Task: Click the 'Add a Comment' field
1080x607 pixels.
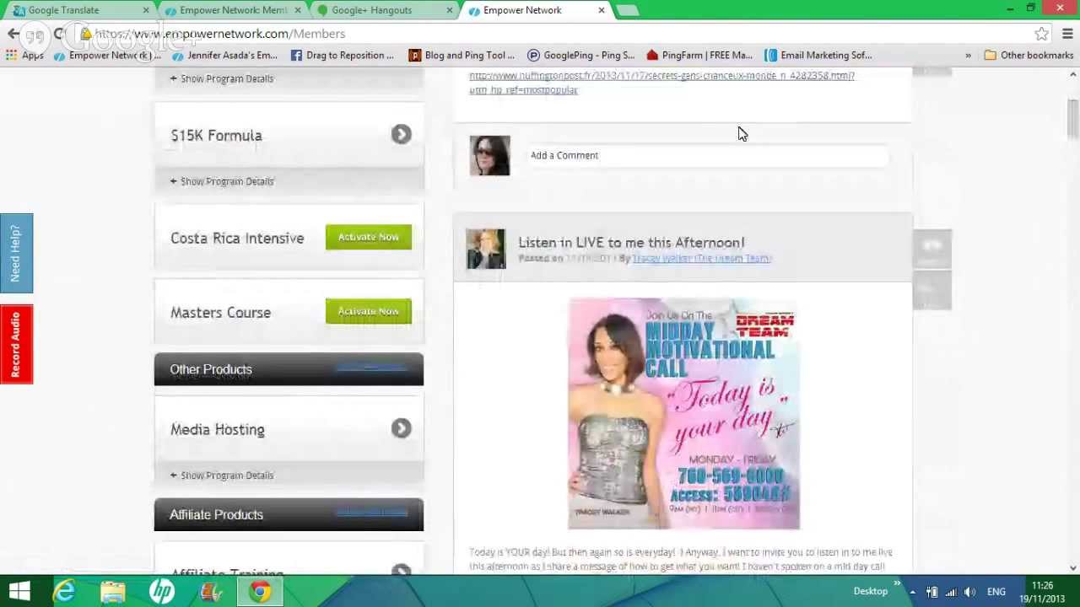Action: (708, 155)
